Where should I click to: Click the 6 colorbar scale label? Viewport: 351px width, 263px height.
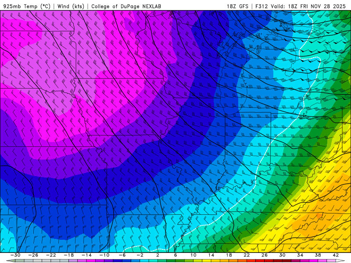[x=175, y=255]
